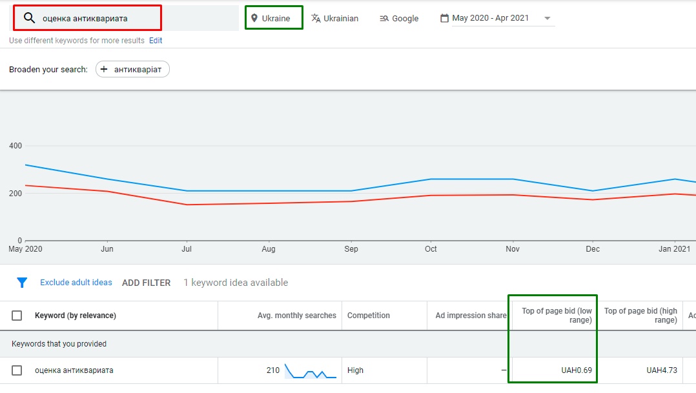696x393 pixels.
Task: Open the date range dropdown arrow
Action: click(548, 19)
